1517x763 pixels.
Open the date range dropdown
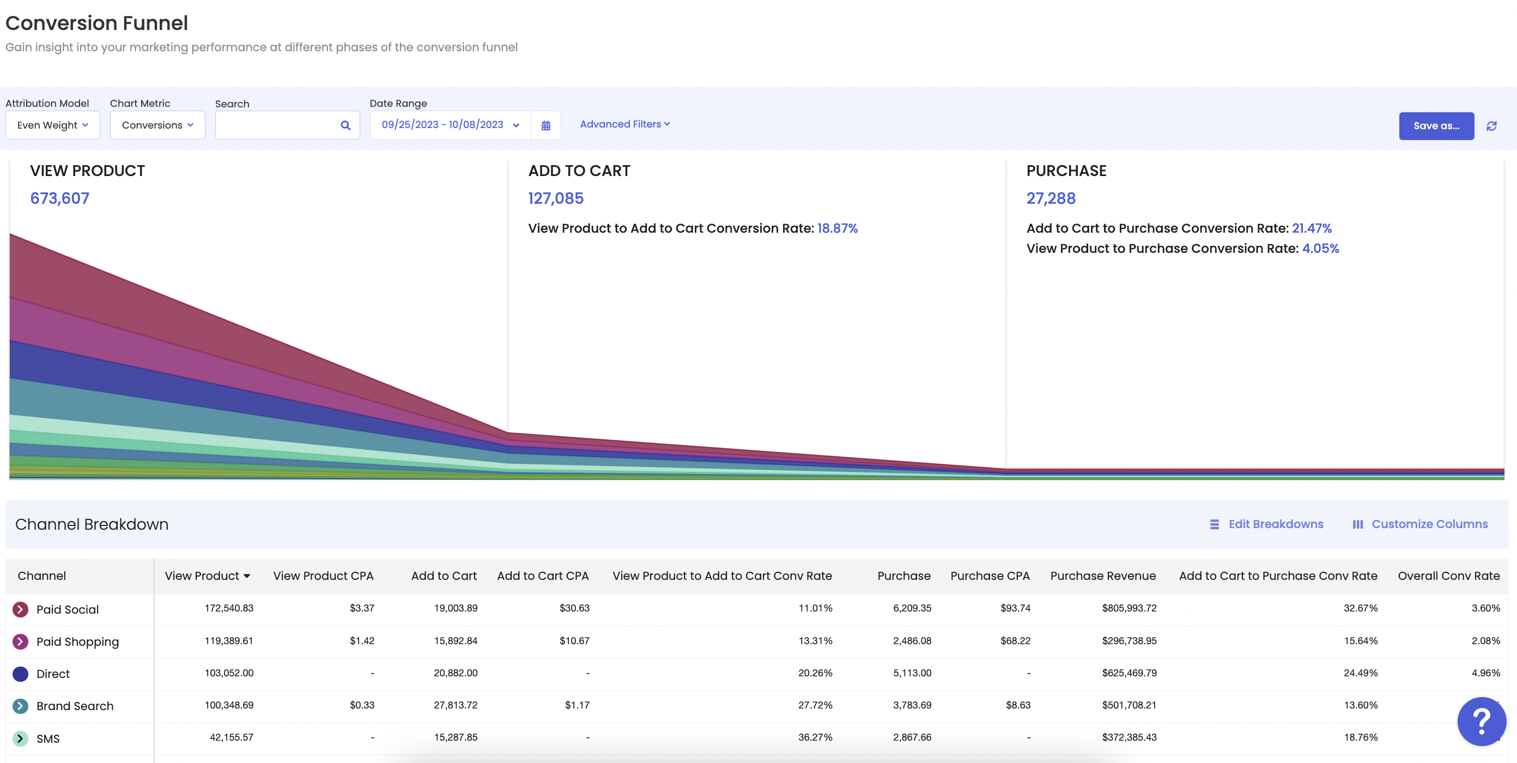[450, 125]
